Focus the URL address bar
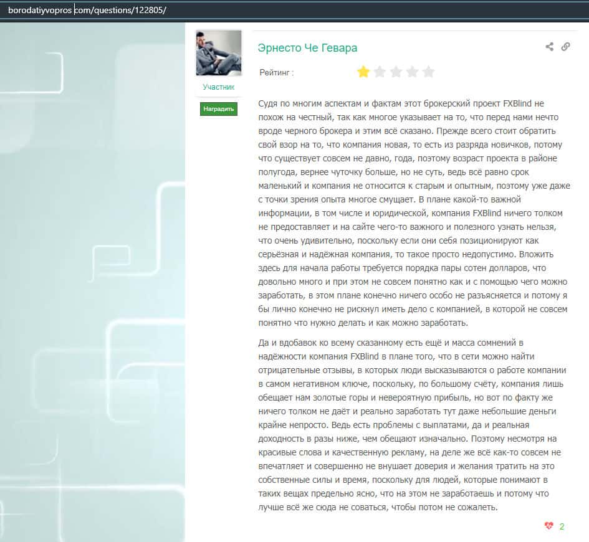 point(294,10)
